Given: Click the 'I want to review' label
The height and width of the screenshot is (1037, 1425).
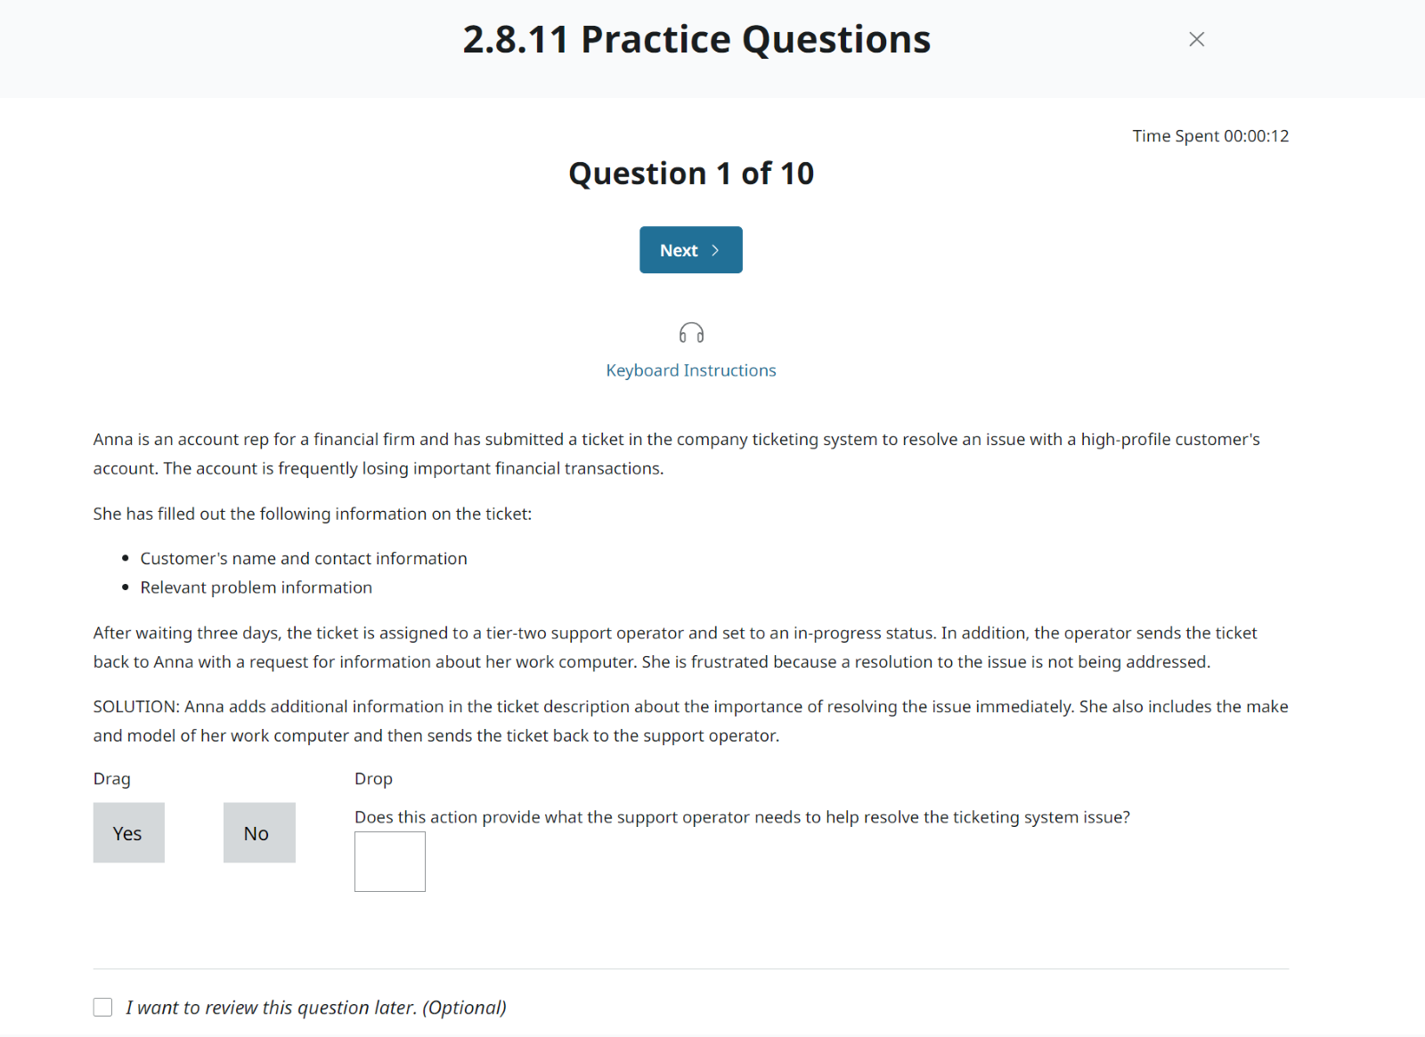Looking at the screenshot, I should (x=315, y=1008).
